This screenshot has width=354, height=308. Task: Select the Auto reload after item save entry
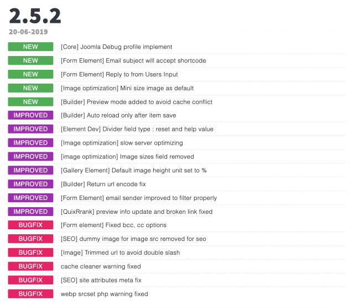(x=118, y=115)
